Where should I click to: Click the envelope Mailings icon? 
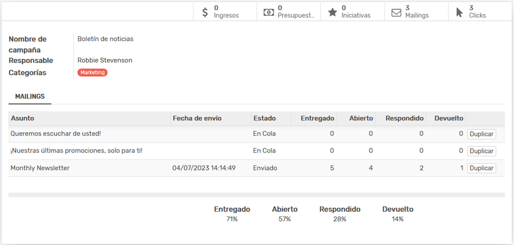[x=396, y=12]
